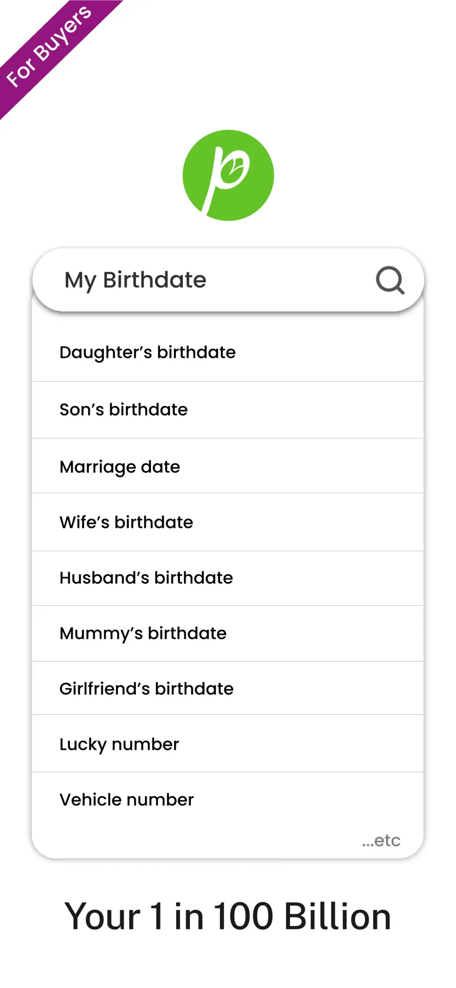Choose the Vehicle number suggestion
Viewport: 456px width, 988px height.
(x=228, y=800)
